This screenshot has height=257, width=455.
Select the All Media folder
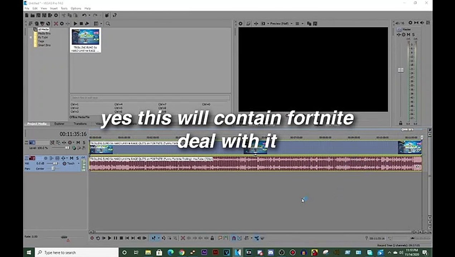[x=43, y=29]
